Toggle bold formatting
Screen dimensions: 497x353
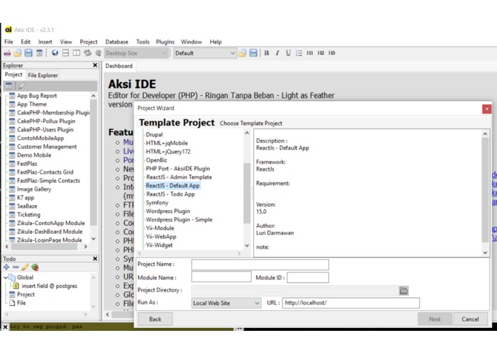[267, 53]
